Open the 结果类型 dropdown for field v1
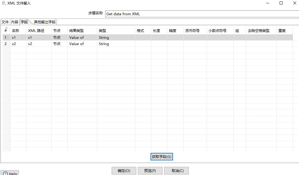The image size is (299, 175). 82,37
